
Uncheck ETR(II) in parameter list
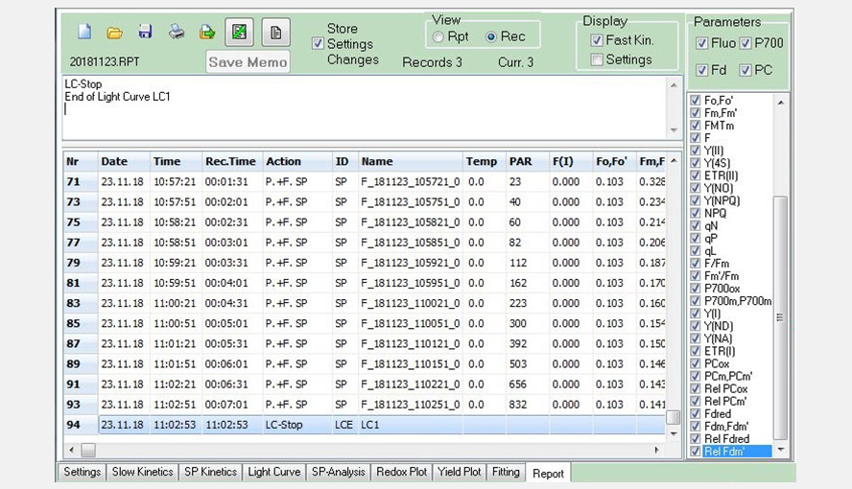point(695,175)
